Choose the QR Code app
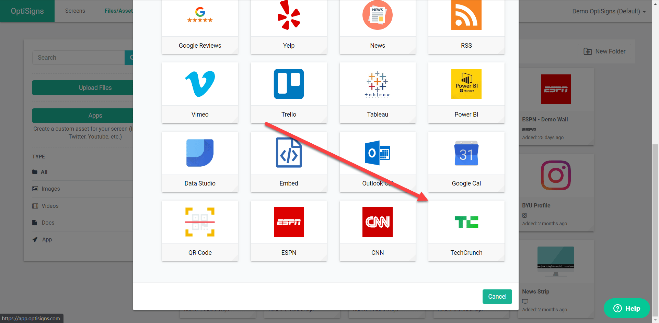 pyautogui.click(x=200, y=230)
